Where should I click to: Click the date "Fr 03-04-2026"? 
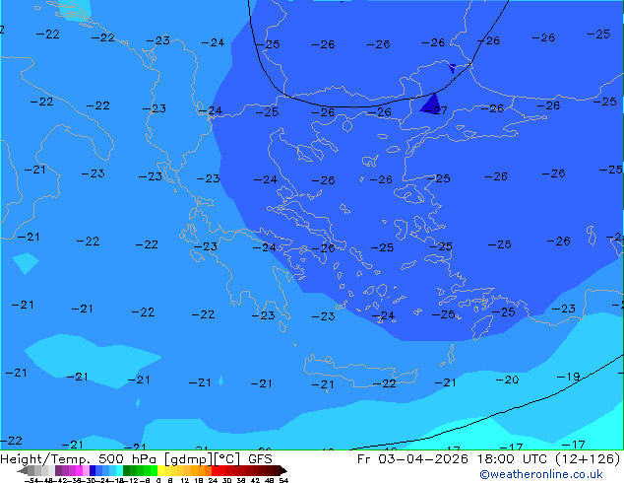click(x=412, y=459)
